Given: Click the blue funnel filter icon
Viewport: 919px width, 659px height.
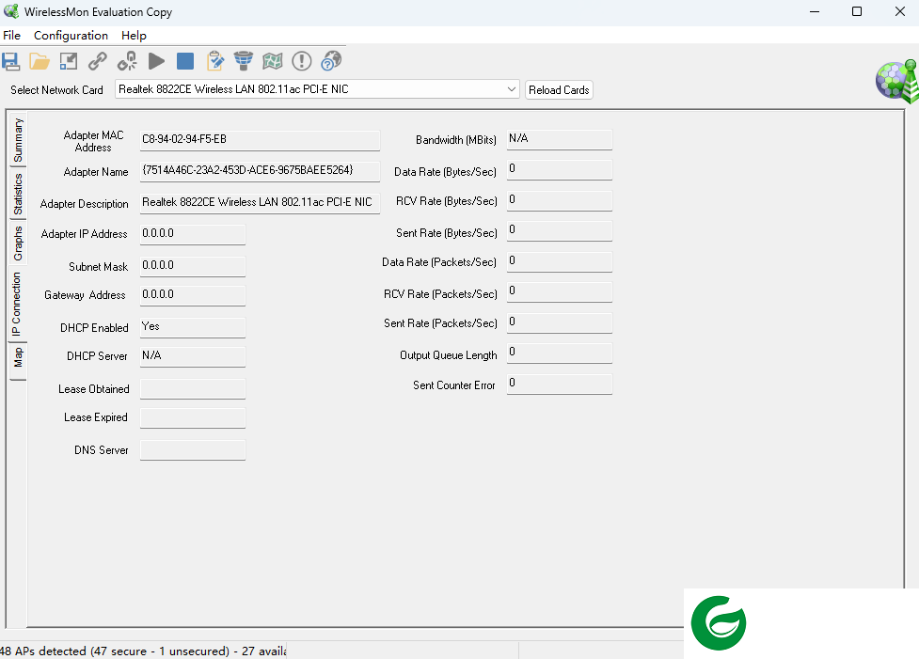Looking at the screenshot, I should pos(244,61).
